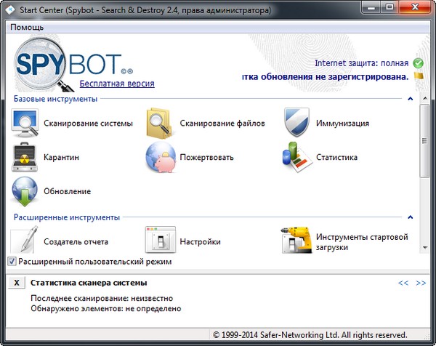Collapse the Расширенные инструменты section
Image resolution: width=436 pixels, height=346 pixels.
410,217
